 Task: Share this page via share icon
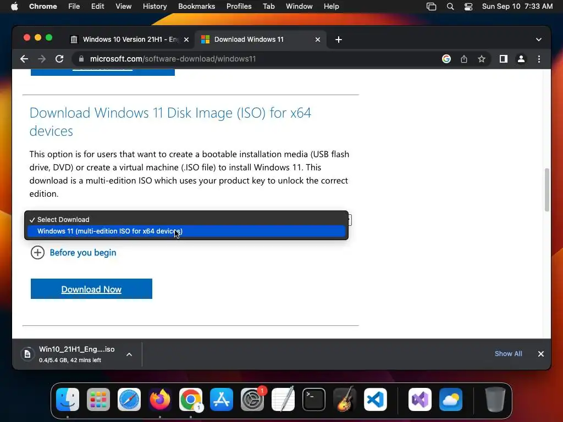pyautogui.click(x=464, y=59)
